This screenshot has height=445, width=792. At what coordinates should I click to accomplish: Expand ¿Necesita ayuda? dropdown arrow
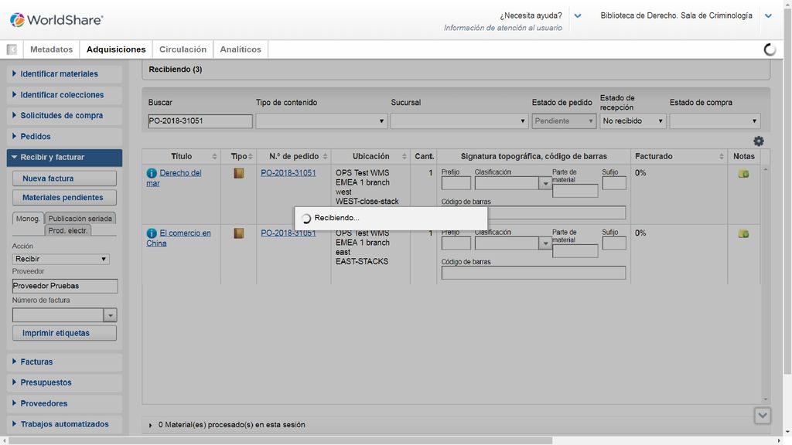[x=578, y=15]
